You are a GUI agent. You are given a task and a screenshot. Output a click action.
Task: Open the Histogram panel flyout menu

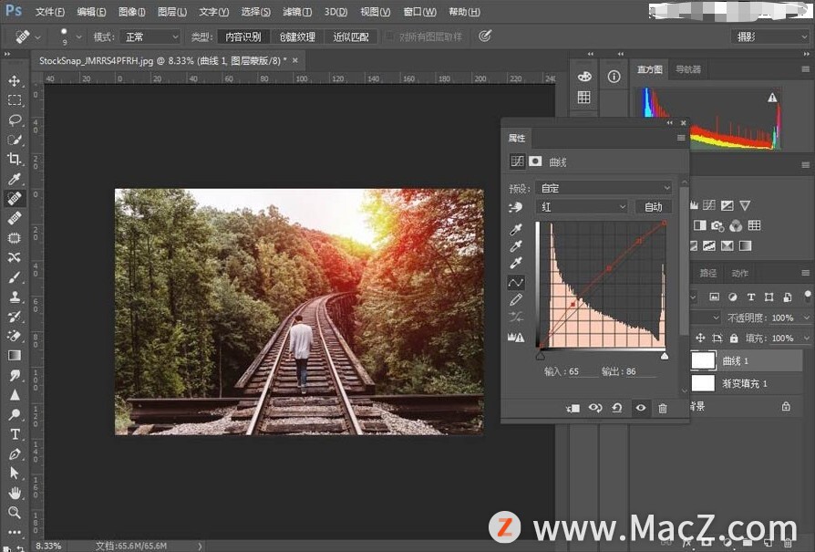point(805,69)
